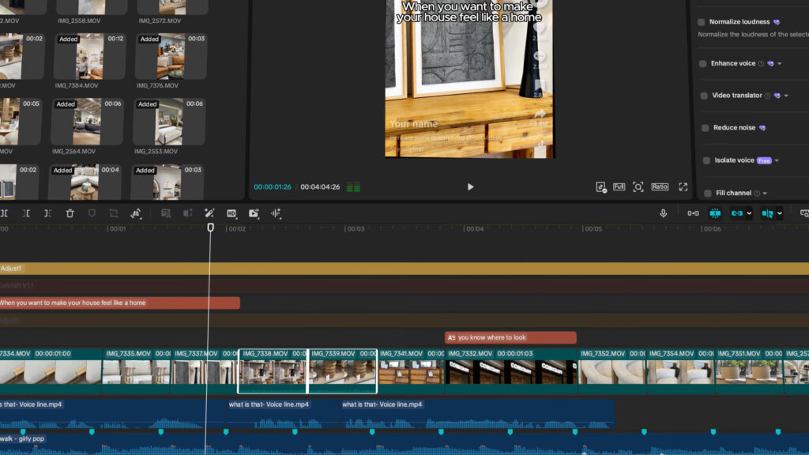
Task: Click the fullscreen expand icon
Action: (x=683, y=186)
